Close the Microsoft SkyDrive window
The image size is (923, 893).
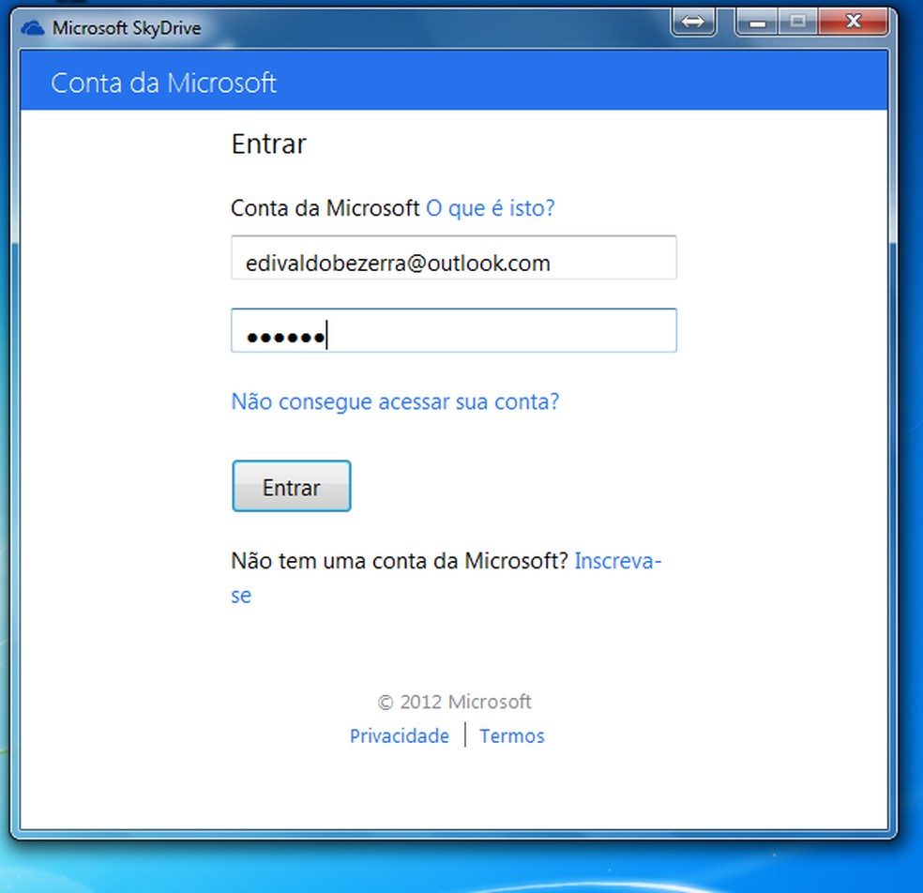(x=853, y=23)
